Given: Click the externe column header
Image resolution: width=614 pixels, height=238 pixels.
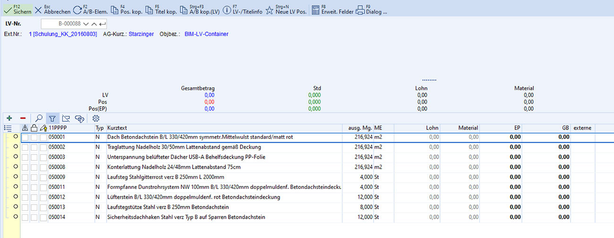Looking at the screenshot, I should click(583, 128).
